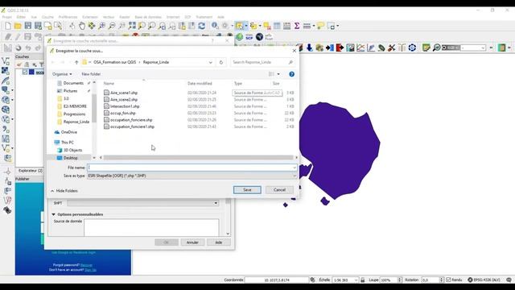Viewport: 515px width, 290px height.
Task: Select the Pan map hand tool
Action: [82, 26]
